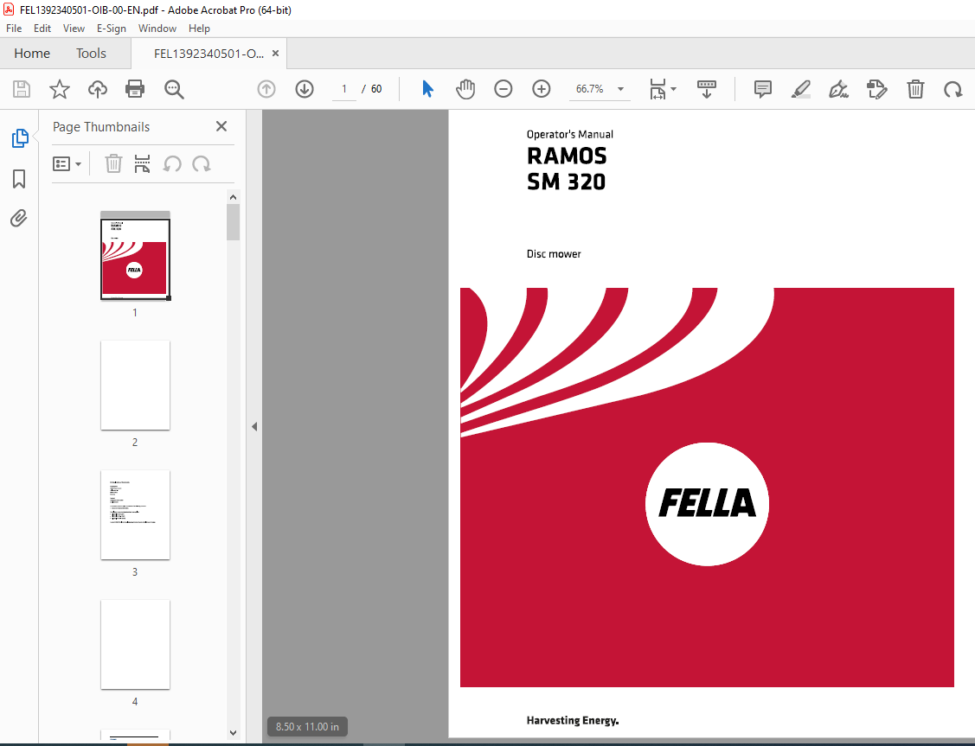Viewport: 975px width, 746px height.
Task: Select page 2 thumbnail
Action: pyautogui.click(x=135, y=386)
